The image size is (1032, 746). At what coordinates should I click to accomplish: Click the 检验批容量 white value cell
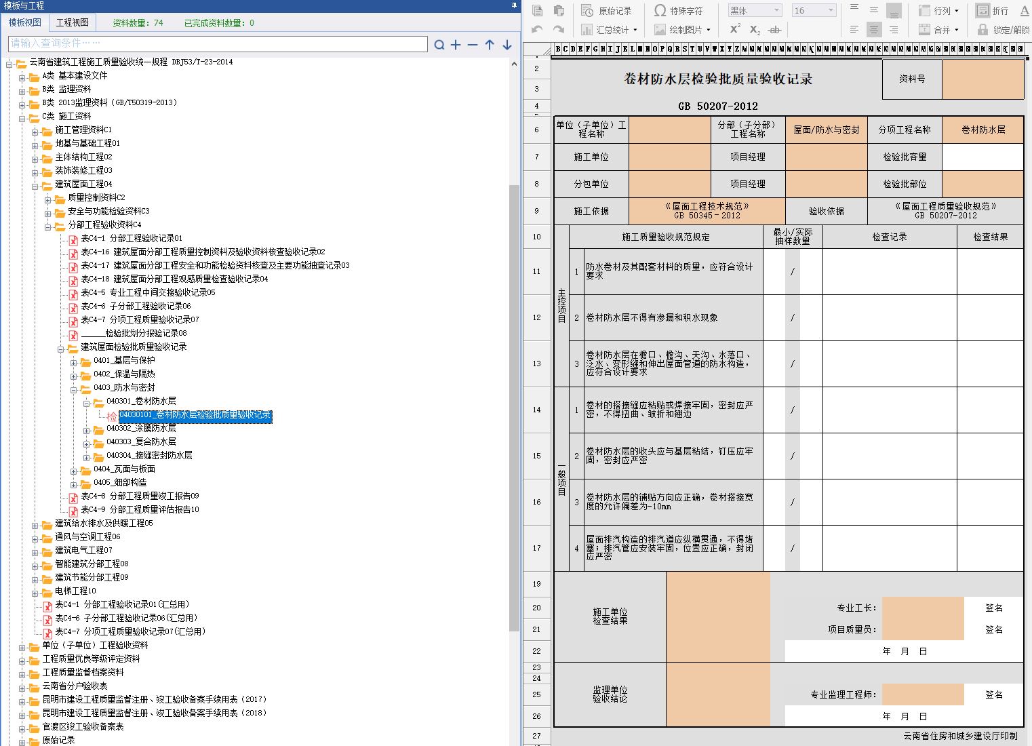pyautogui.click(x=983, y=157)
